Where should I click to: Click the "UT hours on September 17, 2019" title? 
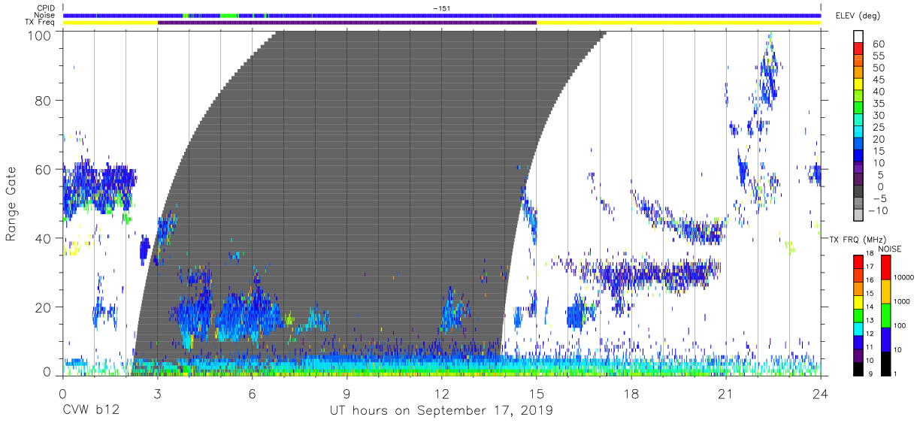point(442,411)
